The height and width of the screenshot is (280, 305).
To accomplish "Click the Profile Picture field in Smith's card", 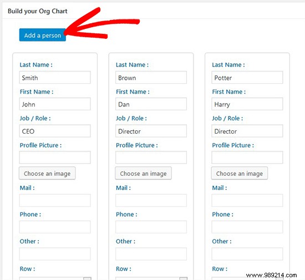I will coord(55,157).
